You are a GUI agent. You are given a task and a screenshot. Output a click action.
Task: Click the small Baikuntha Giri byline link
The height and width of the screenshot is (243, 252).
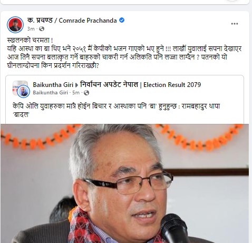coord(51,93)
